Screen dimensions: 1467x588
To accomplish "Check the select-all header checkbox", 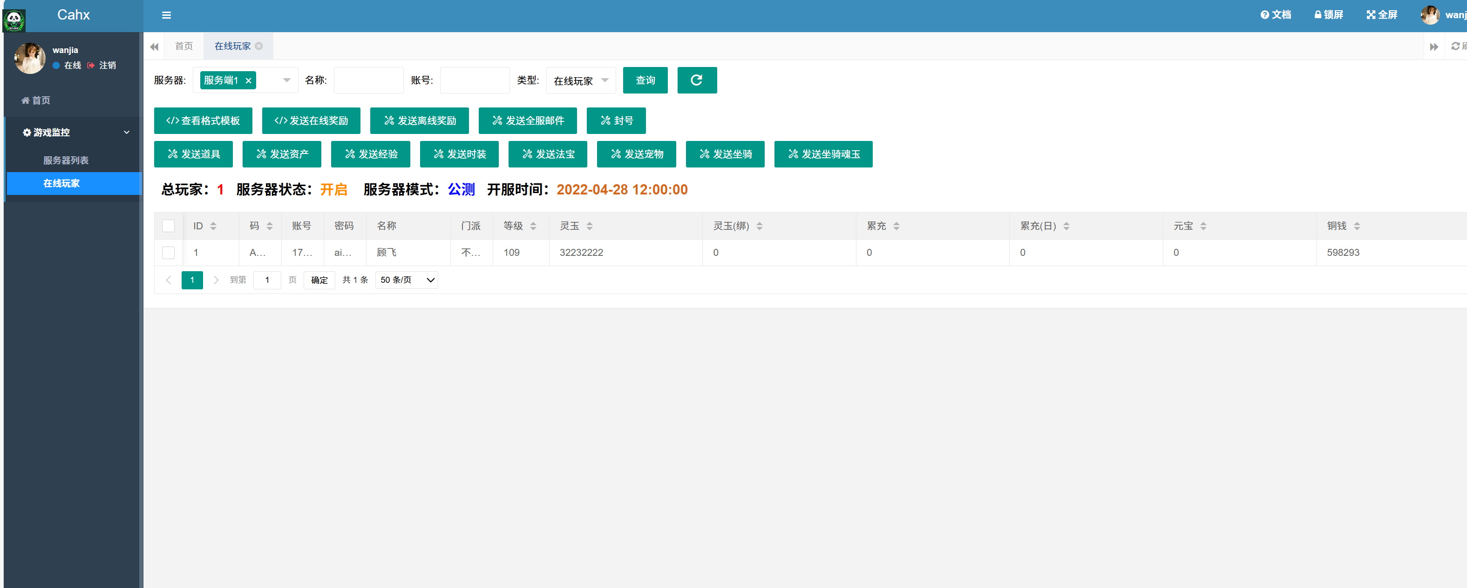I will (x=168, y=226).
